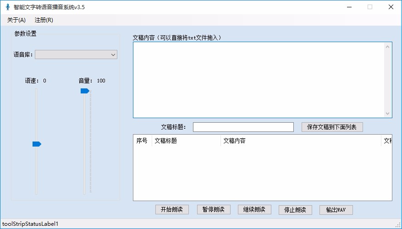Open the 关于(A) menu
The width and height of the screenshot is (402, 229).
tap(17, 20)
